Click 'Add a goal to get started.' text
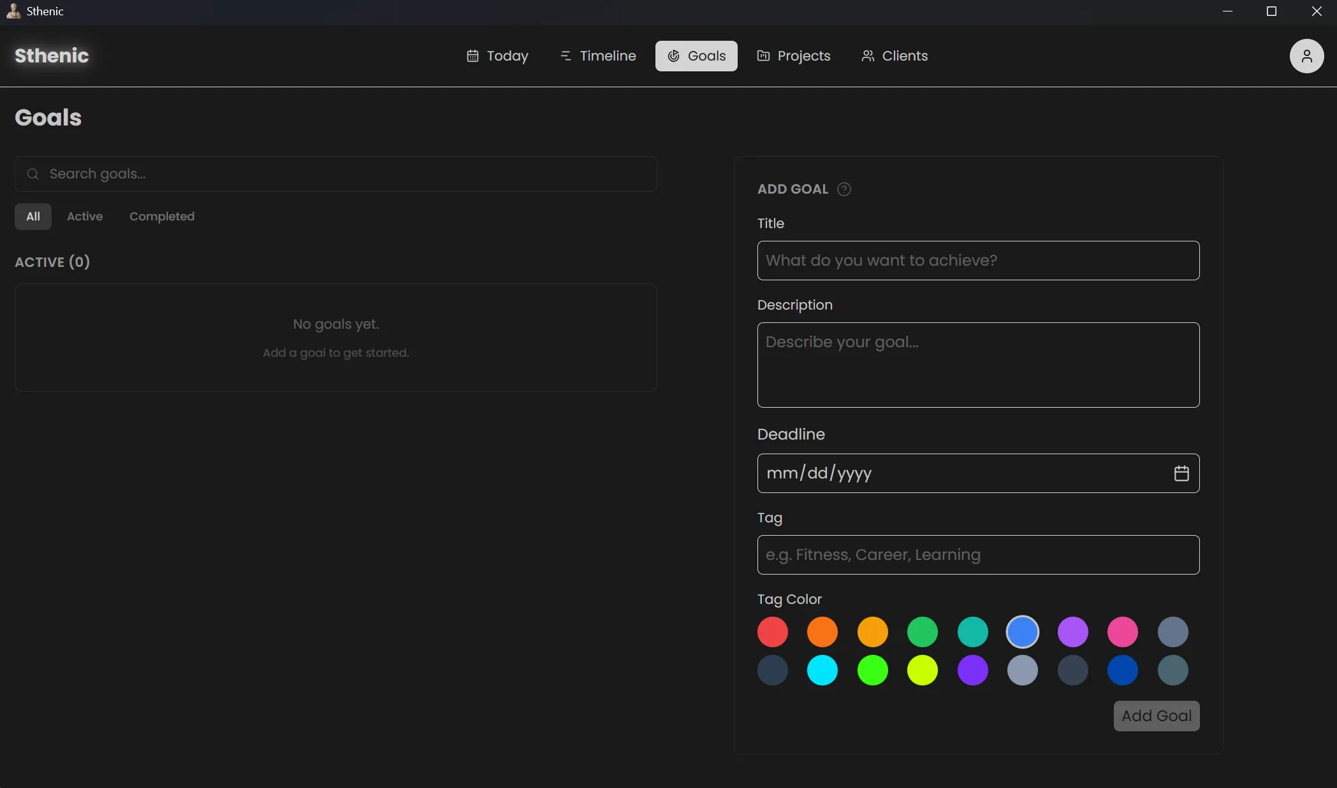The height and width of the screenshot is (788, 1337). tap(336, 353)
